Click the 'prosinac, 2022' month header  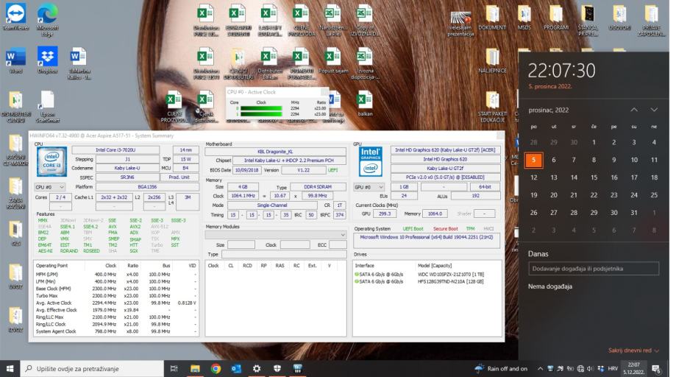(x=549, y=110)
